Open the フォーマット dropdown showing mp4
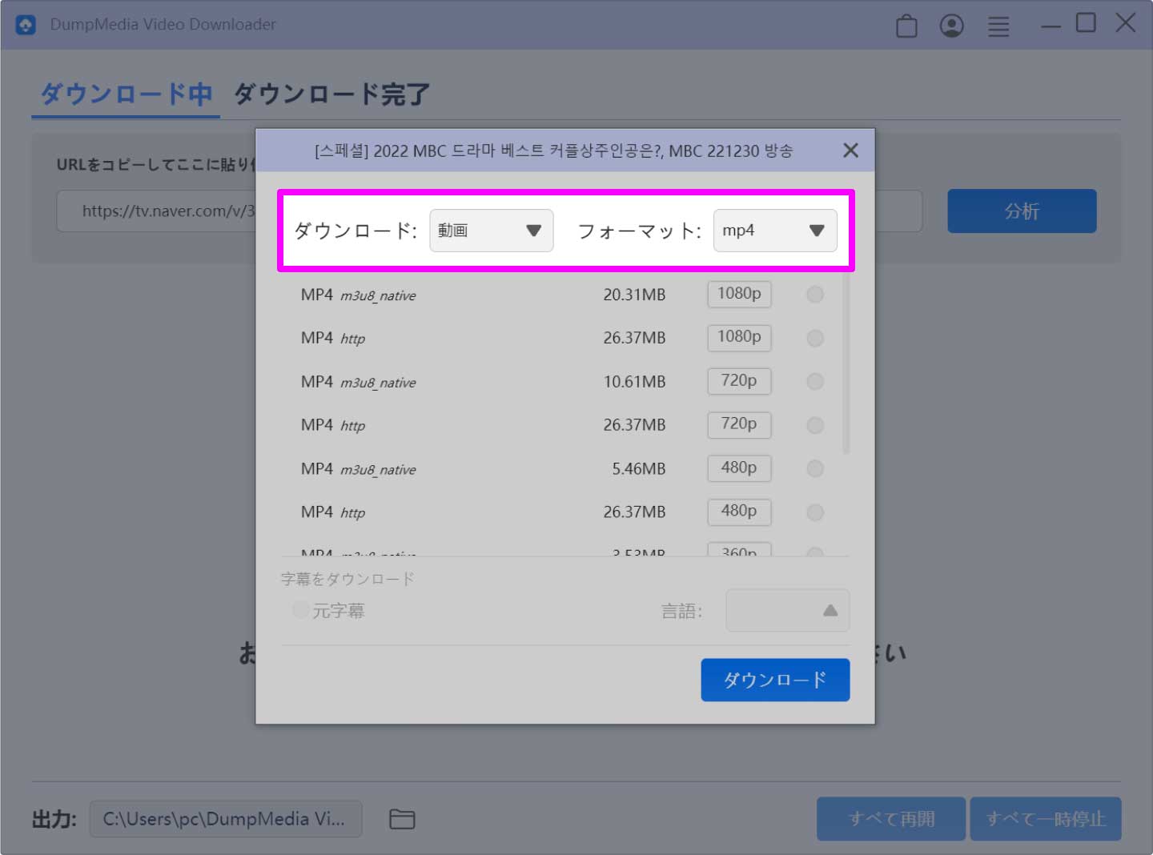 (x=775, y=231)
